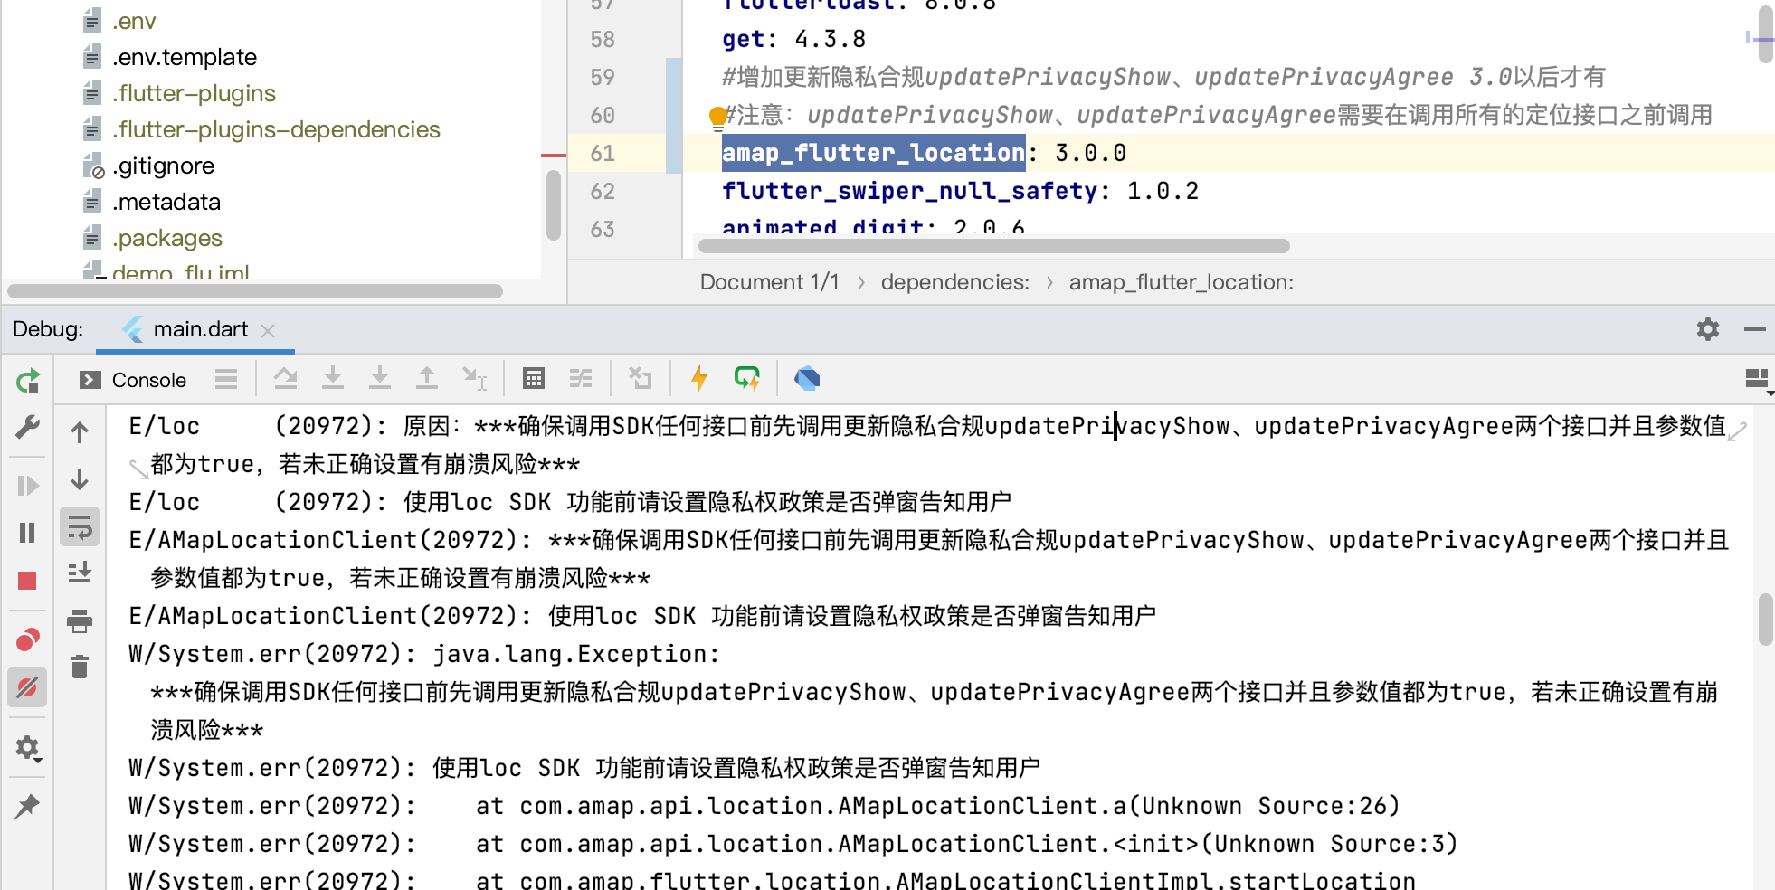The image size is (1775, 890).
Task: Click the Print console icon
Action: (80, 620)
